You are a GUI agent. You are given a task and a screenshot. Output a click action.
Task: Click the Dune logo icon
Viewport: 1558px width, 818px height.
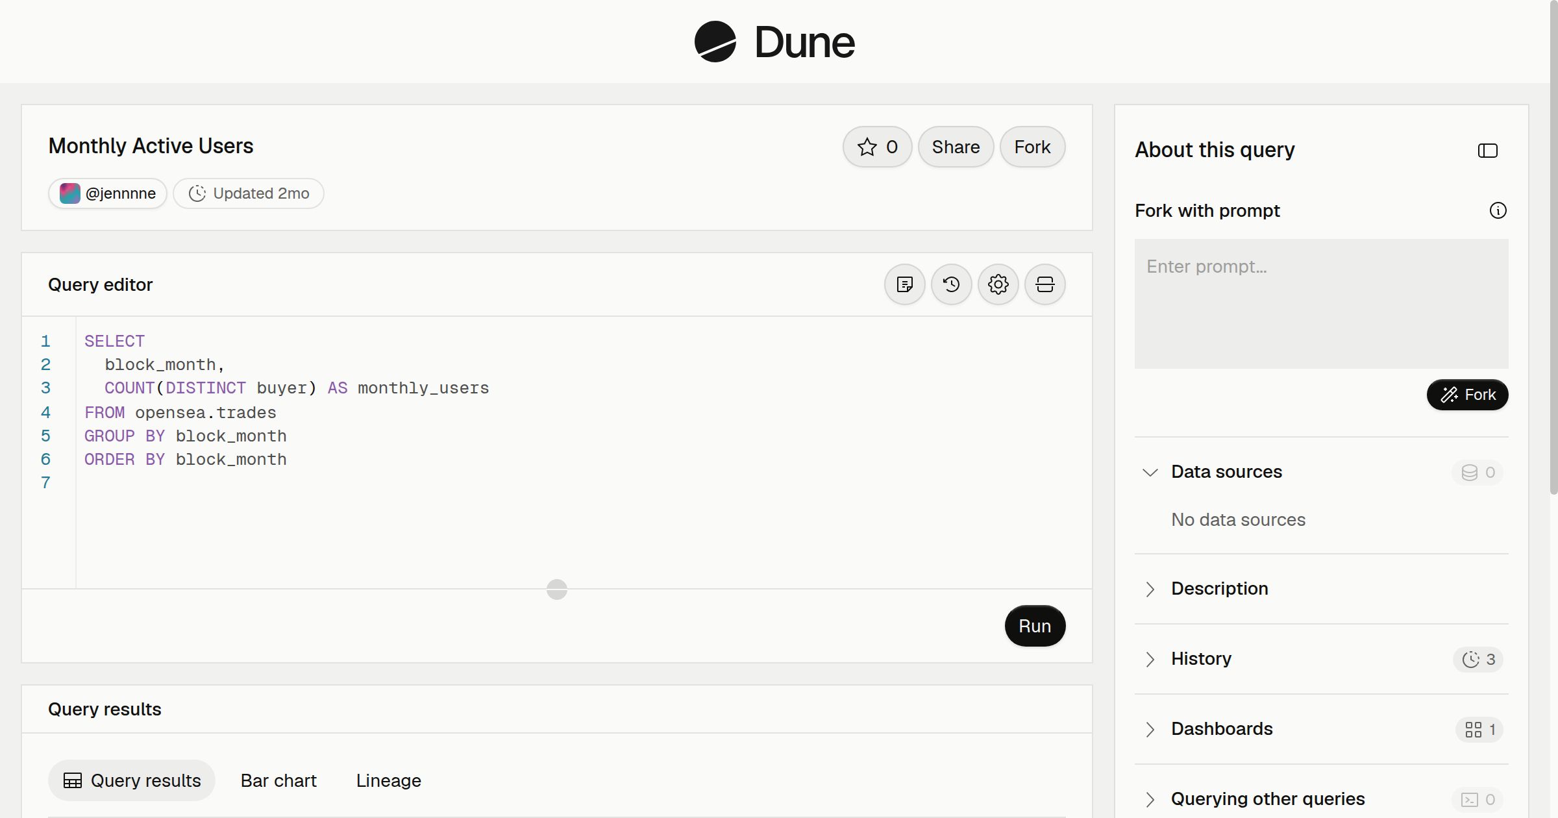715,42
